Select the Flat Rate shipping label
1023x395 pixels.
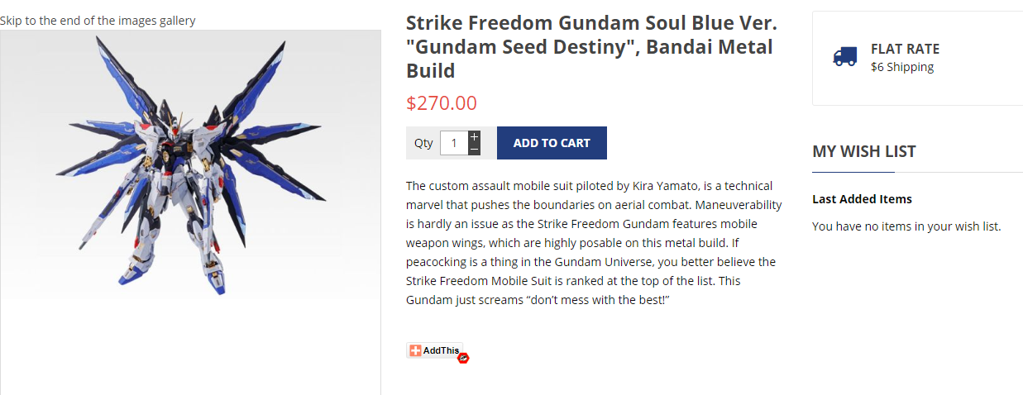tap(905, 49)
